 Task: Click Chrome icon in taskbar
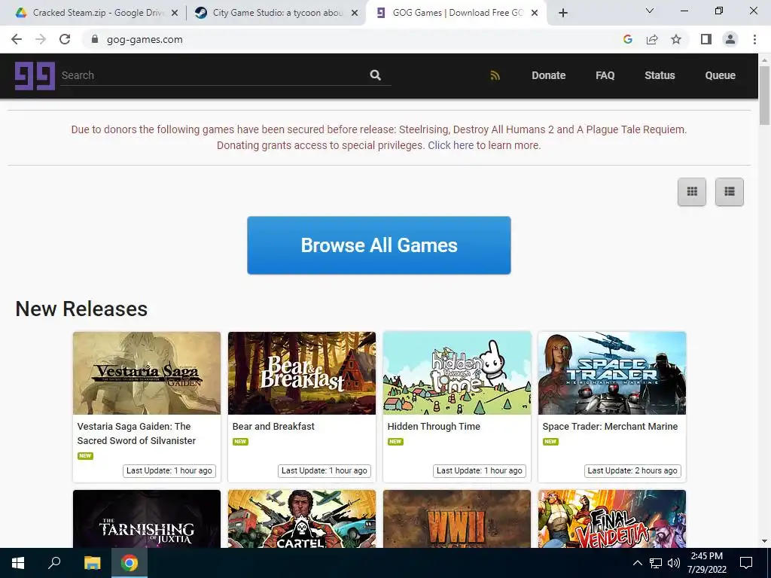pos(130,563)
